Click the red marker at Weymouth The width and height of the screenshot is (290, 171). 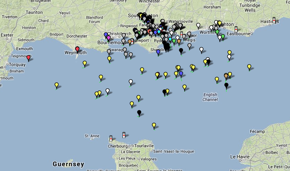[77, 49]
